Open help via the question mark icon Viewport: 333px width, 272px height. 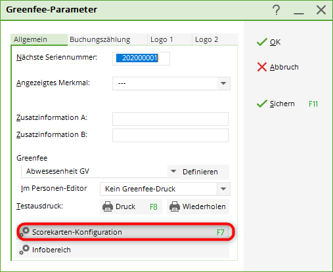pyautogui.click(x=277, y=10)
